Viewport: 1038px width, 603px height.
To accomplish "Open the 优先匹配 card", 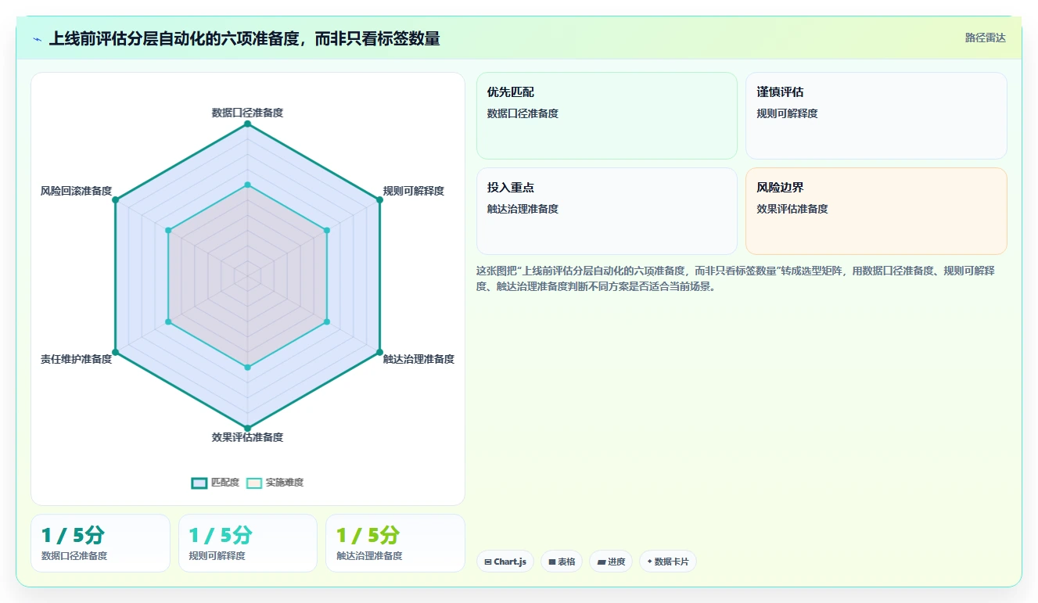I will (607, 116).
